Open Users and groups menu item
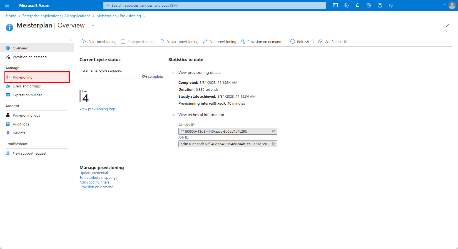458x249 pixels. (27, 86)
